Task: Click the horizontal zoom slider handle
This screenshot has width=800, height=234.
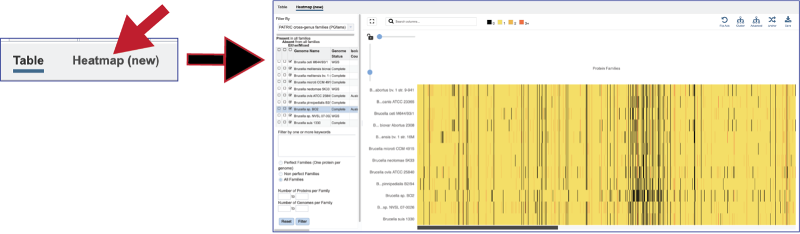Action: (x=379, y=36)
